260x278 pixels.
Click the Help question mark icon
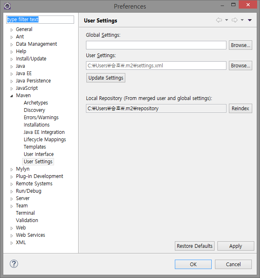[x=14, y=264]
